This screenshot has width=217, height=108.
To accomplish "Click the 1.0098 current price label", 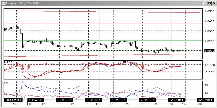I will tap(209, 51).
